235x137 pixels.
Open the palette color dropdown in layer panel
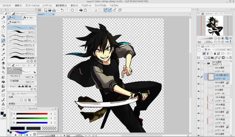200,50
